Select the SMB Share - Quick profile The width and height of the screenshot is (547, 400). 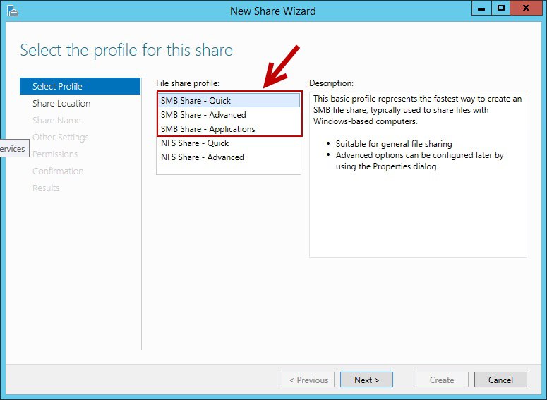click(229, 101)
